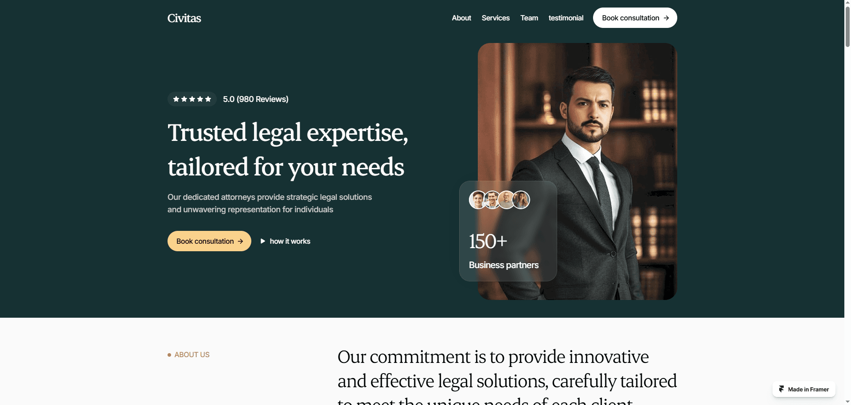
Task: Click the page vertical scrollbar thumb
Action: pos(847,24)
